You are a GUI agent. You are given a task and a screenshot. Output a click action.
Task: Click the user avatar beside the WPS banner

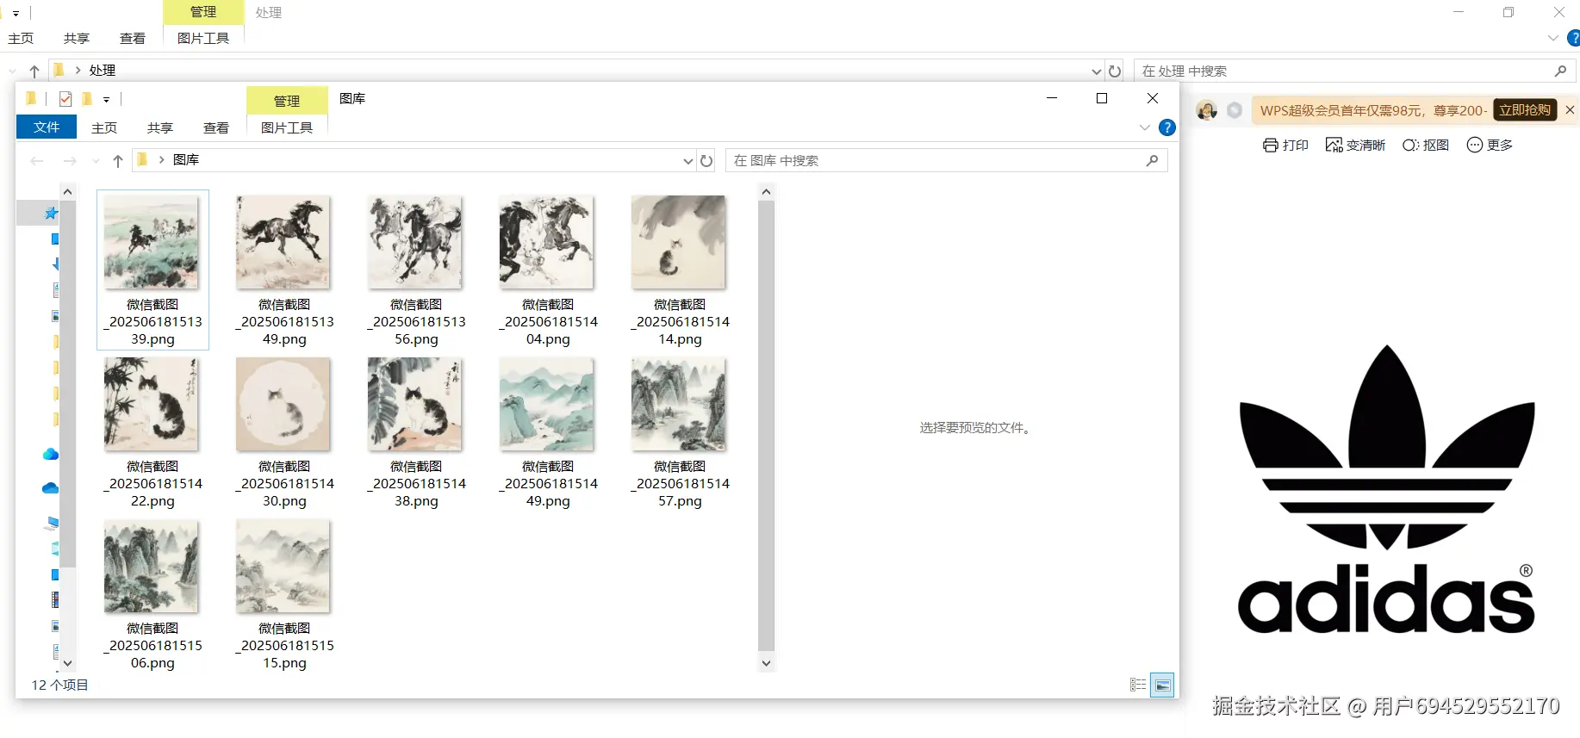pos(1207,110)
